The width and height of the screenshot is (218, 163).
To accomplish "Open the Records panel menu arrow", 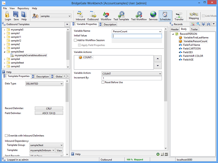I will point(214,24).
